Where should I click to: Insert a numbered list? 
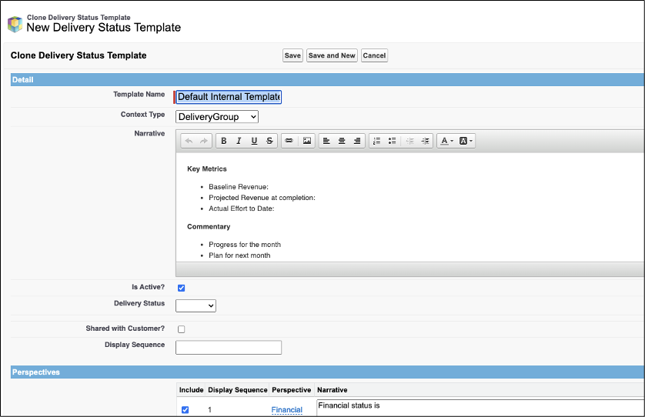(377, 141)
